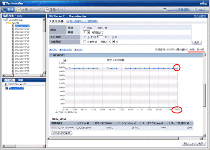
Task: Click server icon beside SQCServer08
Action: click(13, 47)
